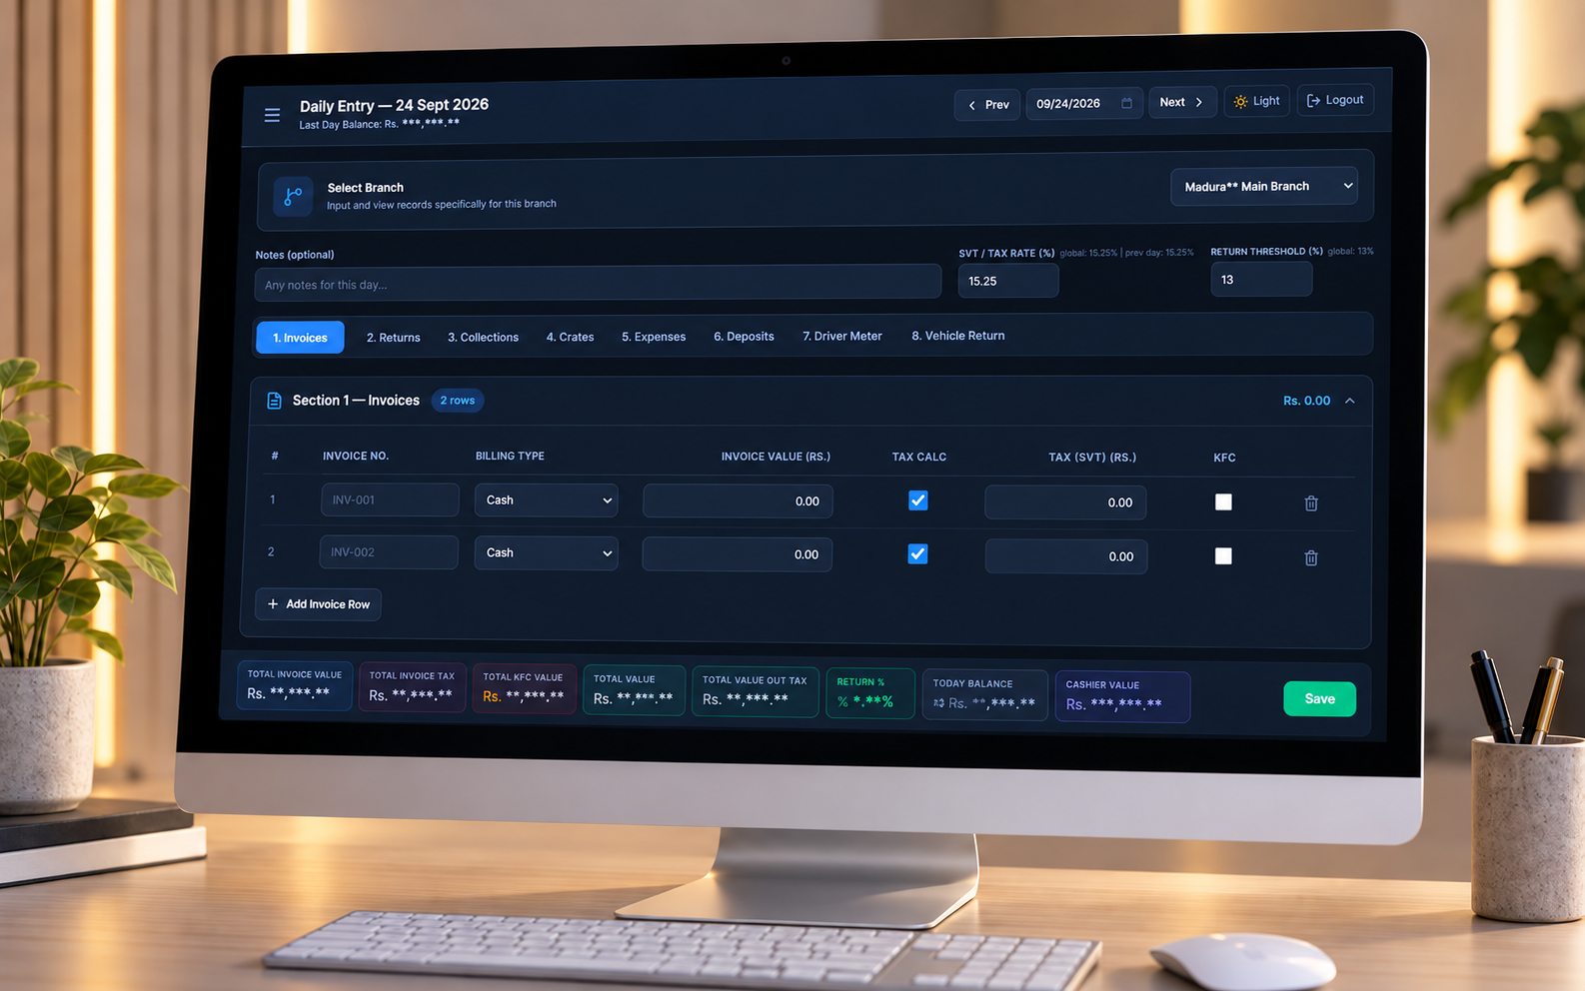This screenshot has width=1585, height=991.
Task: Click the Return Threshold field
Action: click(1261, 280)
